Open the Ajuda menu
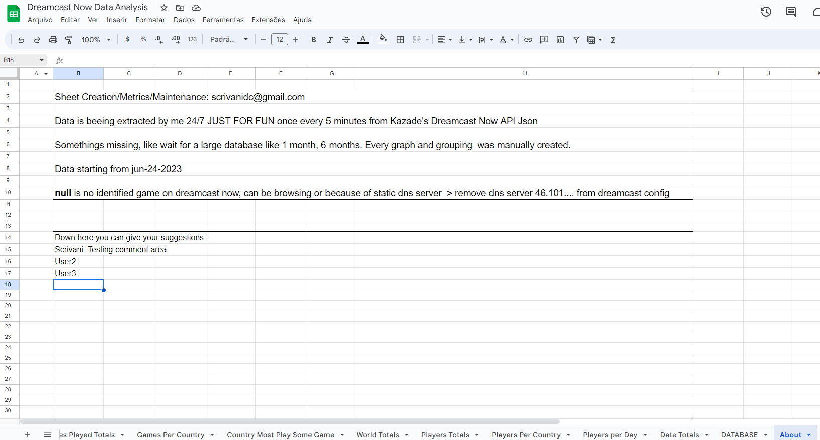820x440 pixels. pyautogui.click(x=302, y=20)
